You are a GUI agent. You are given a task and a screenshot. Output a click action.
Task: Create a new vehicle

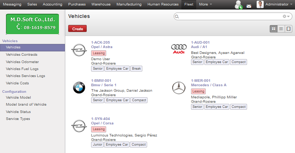point(77,29)
